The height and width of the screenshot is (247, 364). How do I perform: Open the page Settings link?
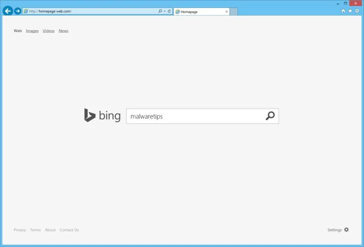334,230
